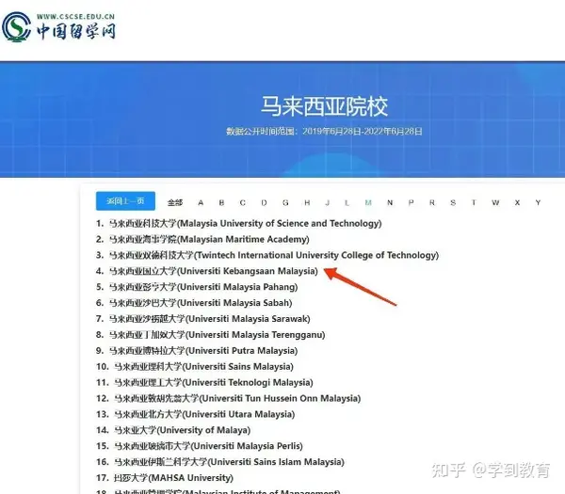Filter schools by letter S

pyautogui.click(x=453, y=202)
